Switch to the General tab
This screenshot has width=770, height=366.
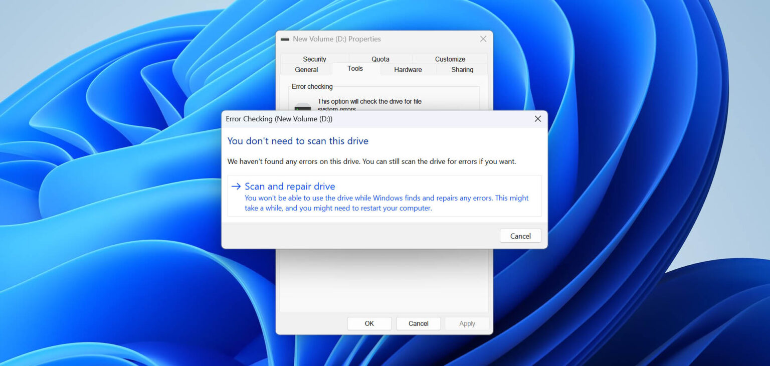[x=306, y=69]
